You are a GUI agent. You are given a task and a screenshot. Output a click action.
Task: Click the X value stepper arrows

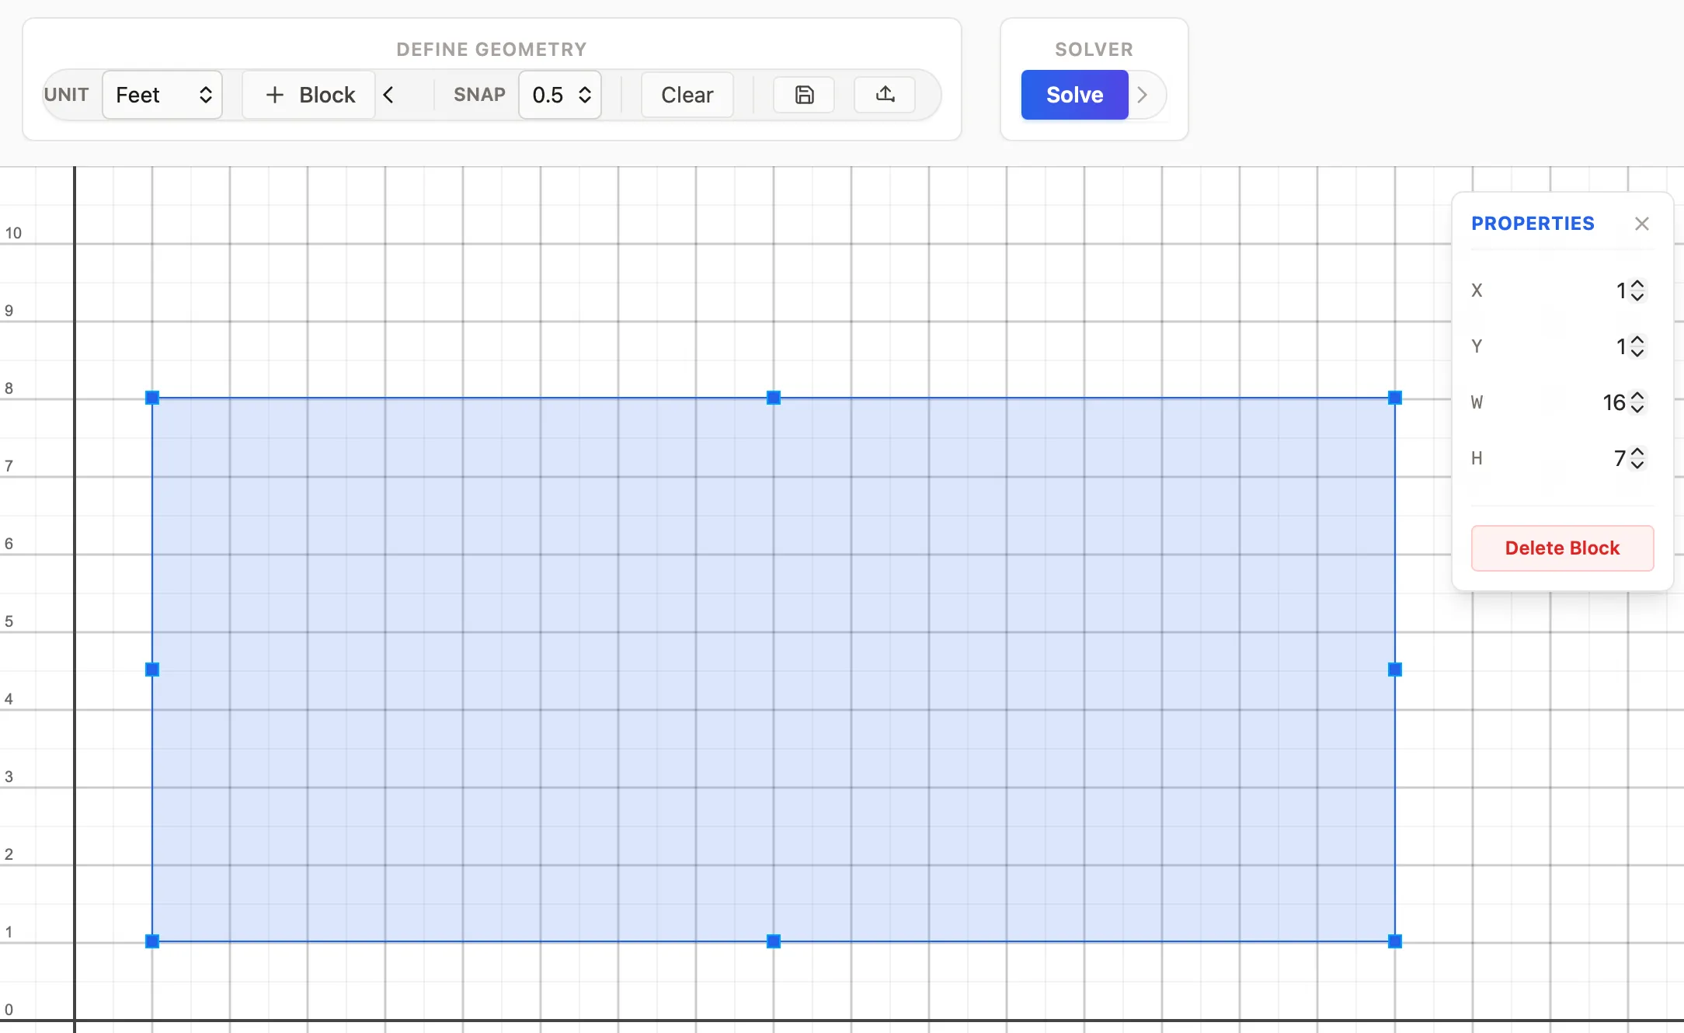1637,290
